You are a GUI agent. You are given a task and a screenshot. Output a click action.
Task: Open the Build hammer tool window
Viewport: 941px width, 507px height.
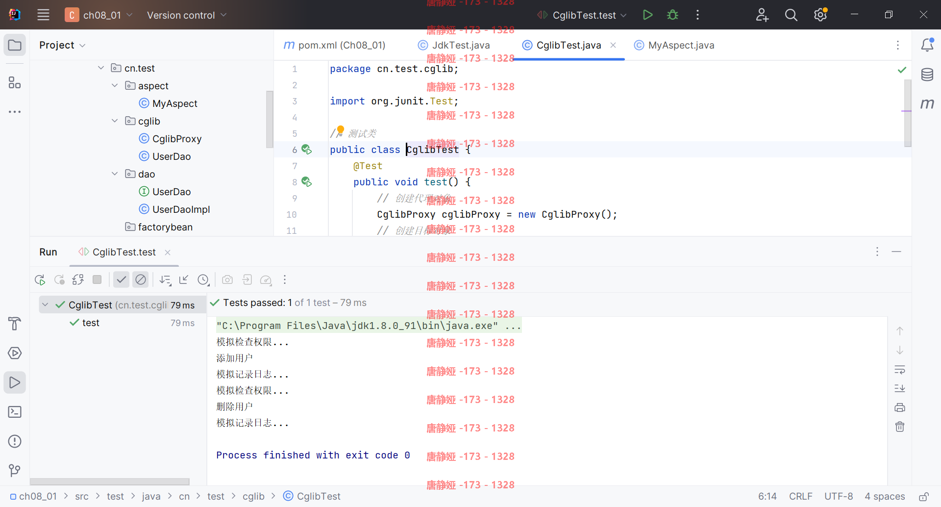click(x=15, y=324)
